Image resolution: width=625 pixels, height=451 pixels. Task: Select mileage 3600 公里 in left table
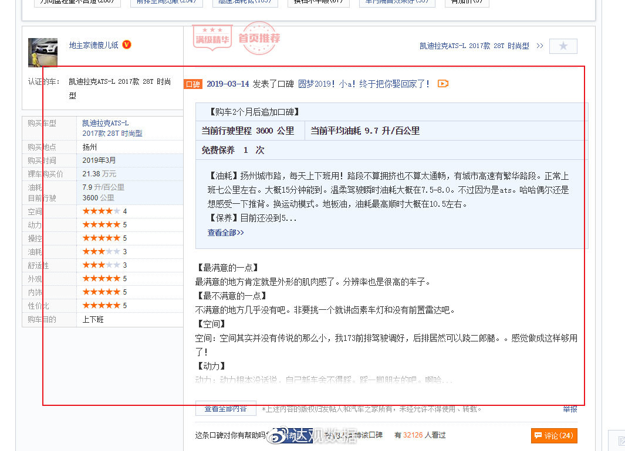(98, 197)
